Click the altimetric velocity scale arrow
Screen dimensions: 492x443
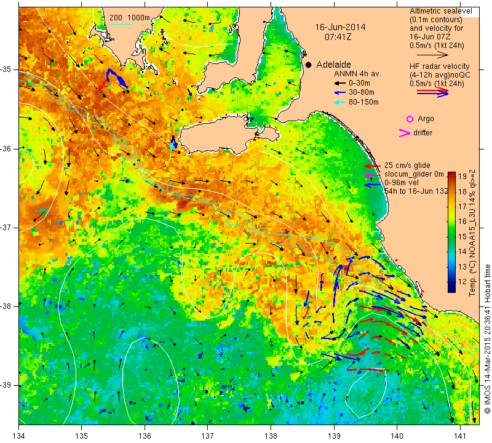(x=432, y=55)
